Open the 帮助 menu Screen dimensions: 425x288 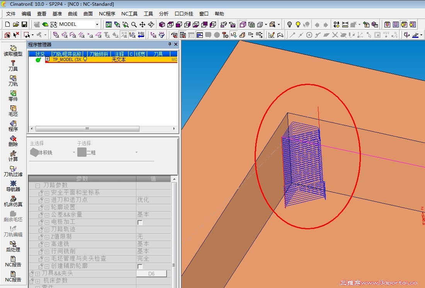coord(219,14)
